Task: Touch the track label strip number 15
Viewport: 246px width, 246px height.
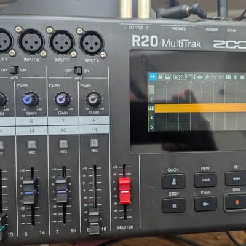Action: [63, 130]
